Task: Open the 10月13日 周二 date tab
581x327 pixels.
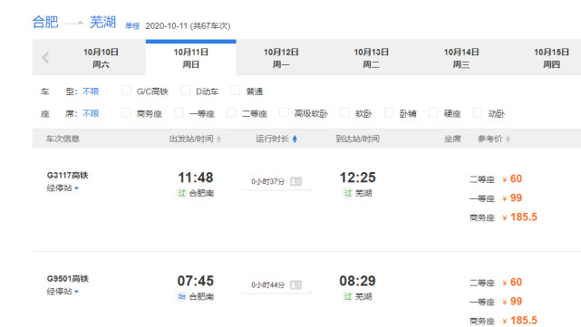Action: tap(371, 58)
